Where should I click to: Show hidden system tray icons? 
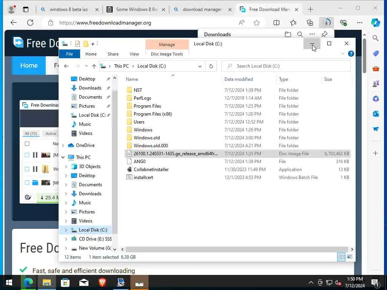(311, 282)
